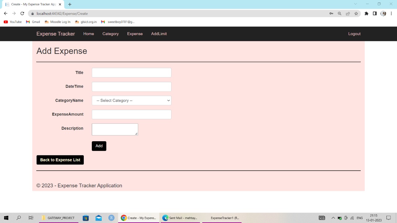This screenshot has width=397, height=223.
Task: Logout from Expense Tracker
Action: tap(354, 34)
